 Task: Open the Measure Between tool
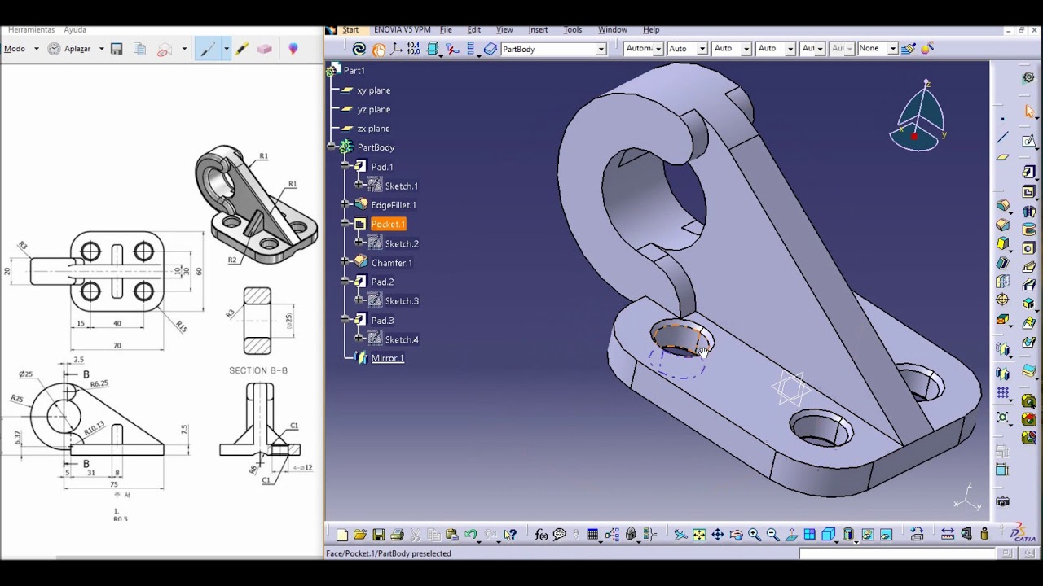tap(948, 535)
